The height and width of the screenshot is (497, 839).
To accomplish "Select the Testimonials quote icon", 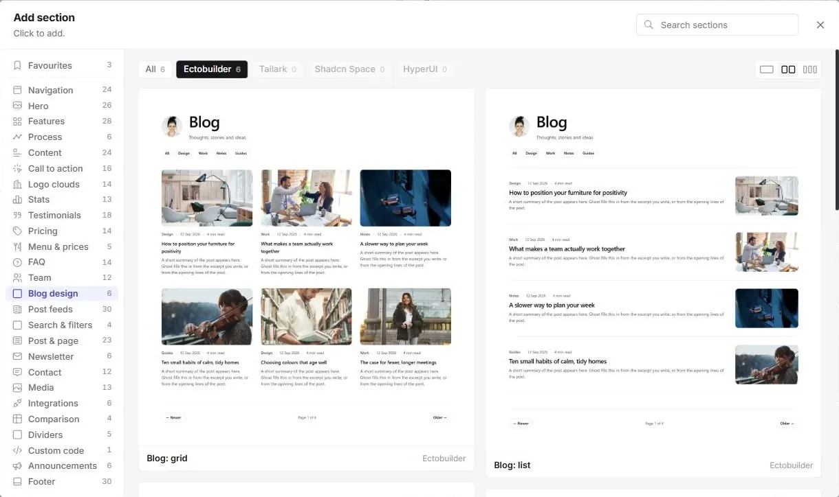I will (x=17, y=215).
